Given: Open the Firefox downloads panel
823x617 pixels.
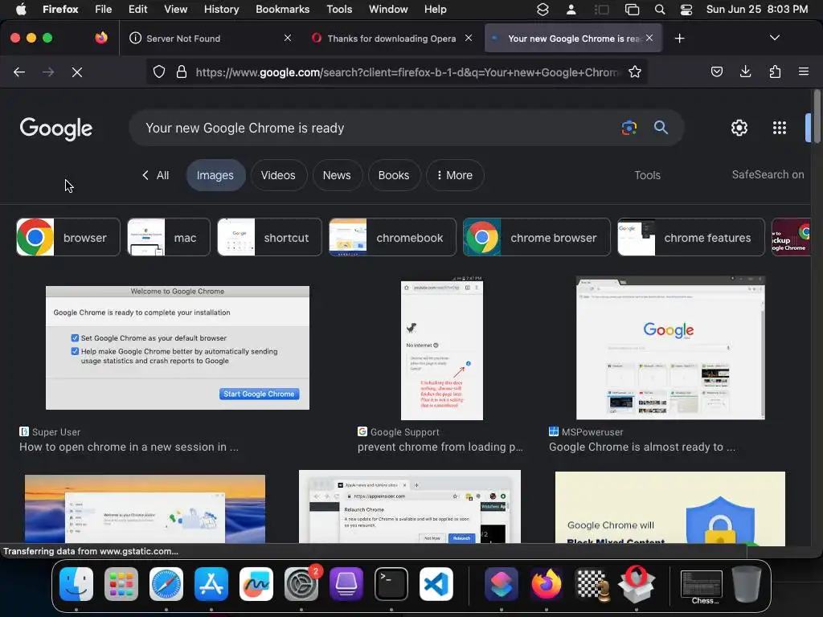Looking at the screenshot, I should coord(745,72).
